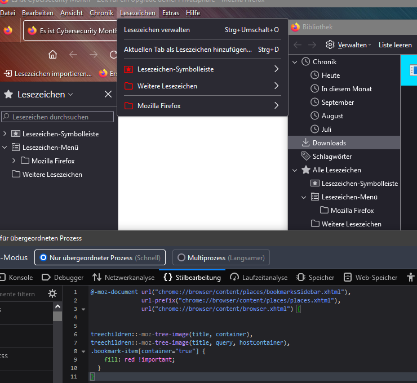Collapse the Chronik tree in Bibliothek
The image size is (417, 383).
point(294,62)
